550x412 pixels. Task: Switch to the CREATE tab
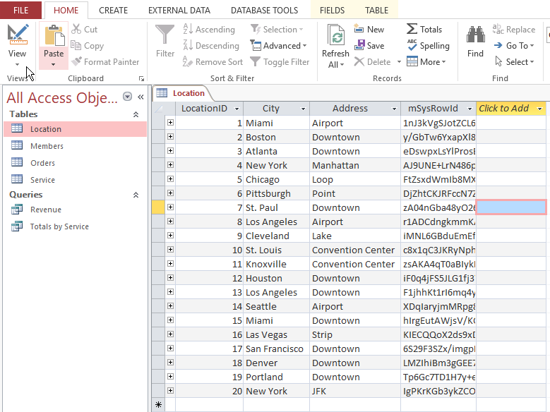(x=113, y=10)
